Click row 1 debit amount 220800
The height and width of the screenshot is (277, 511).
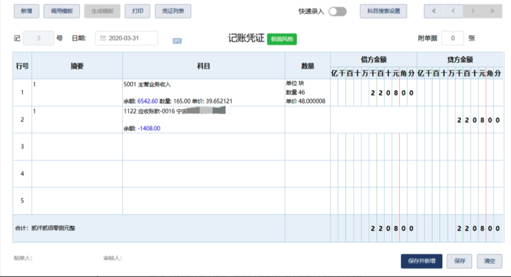click(373, 93)
